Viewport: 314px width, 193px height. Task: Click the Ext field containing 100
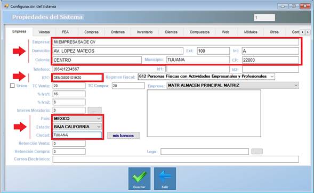point(213,51)
